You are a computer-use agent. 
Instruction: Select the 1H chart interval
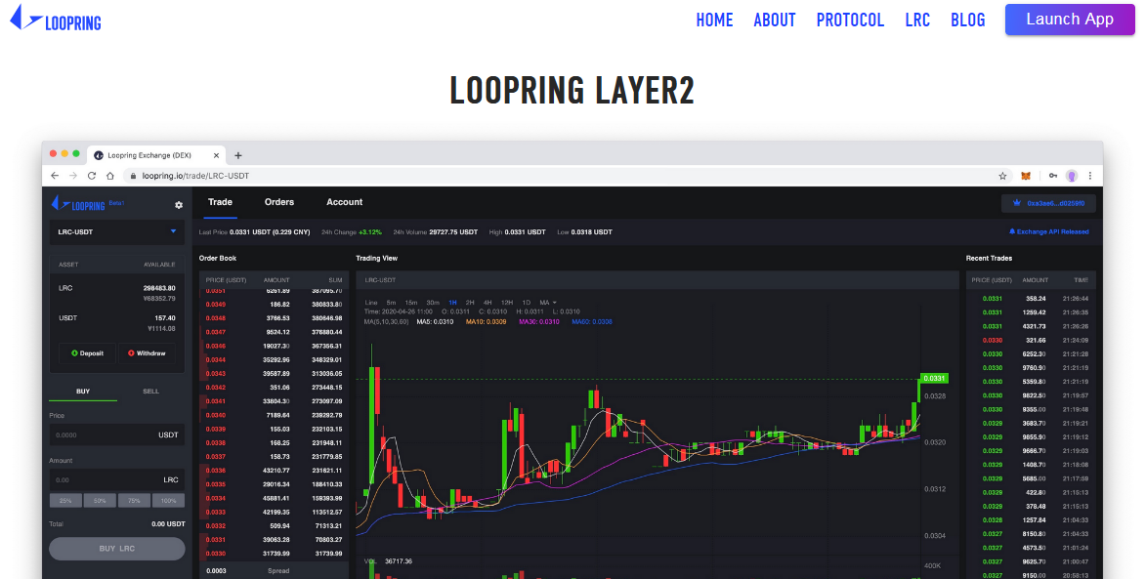[x=452, y=303]
